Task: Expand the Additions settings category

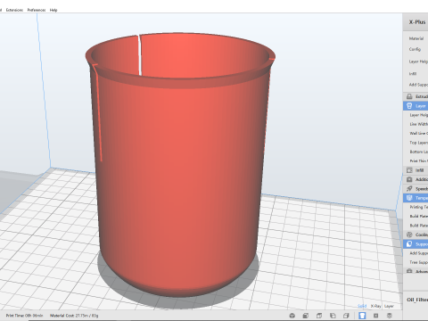Action: coord(416,179)
